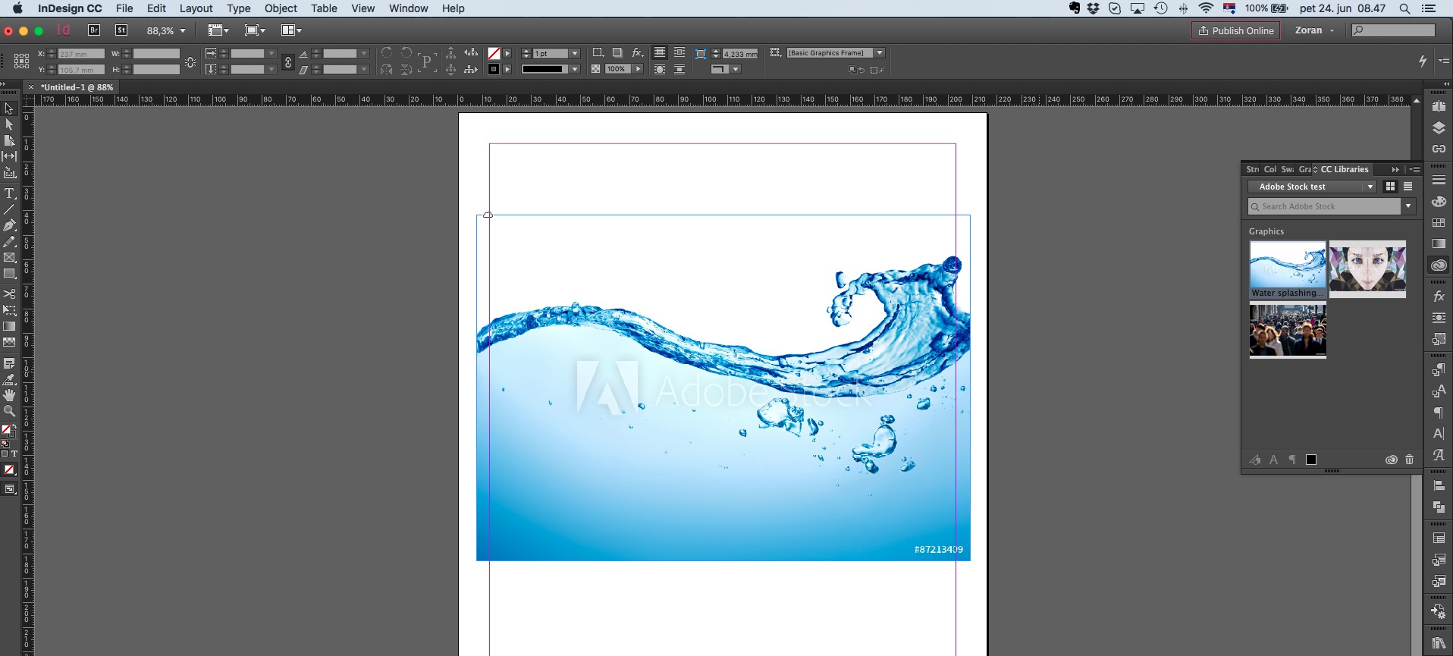Open the zoom level 88,3% dropdown
Viewport: 1453px width, 656px height.
pyautogui.click(x=182, y=31)
